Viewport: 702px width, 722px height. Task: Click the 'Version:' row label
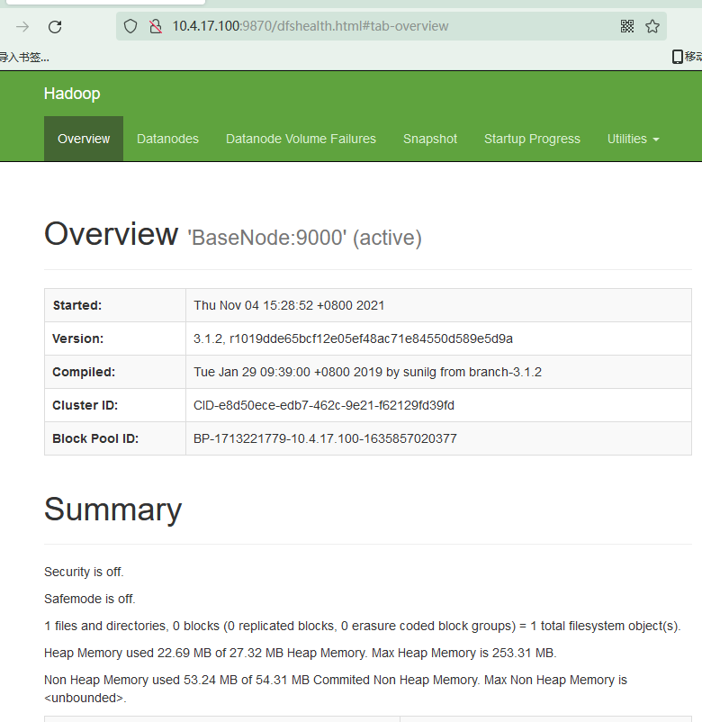77,338
